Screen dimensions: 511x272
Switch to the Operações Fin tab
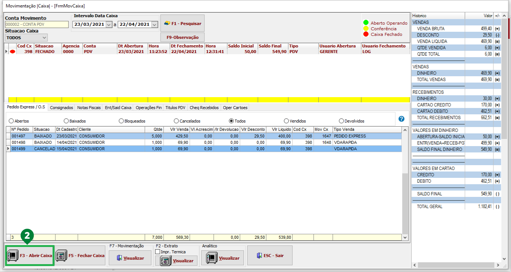pyautogui.click(x=149, y=108)
